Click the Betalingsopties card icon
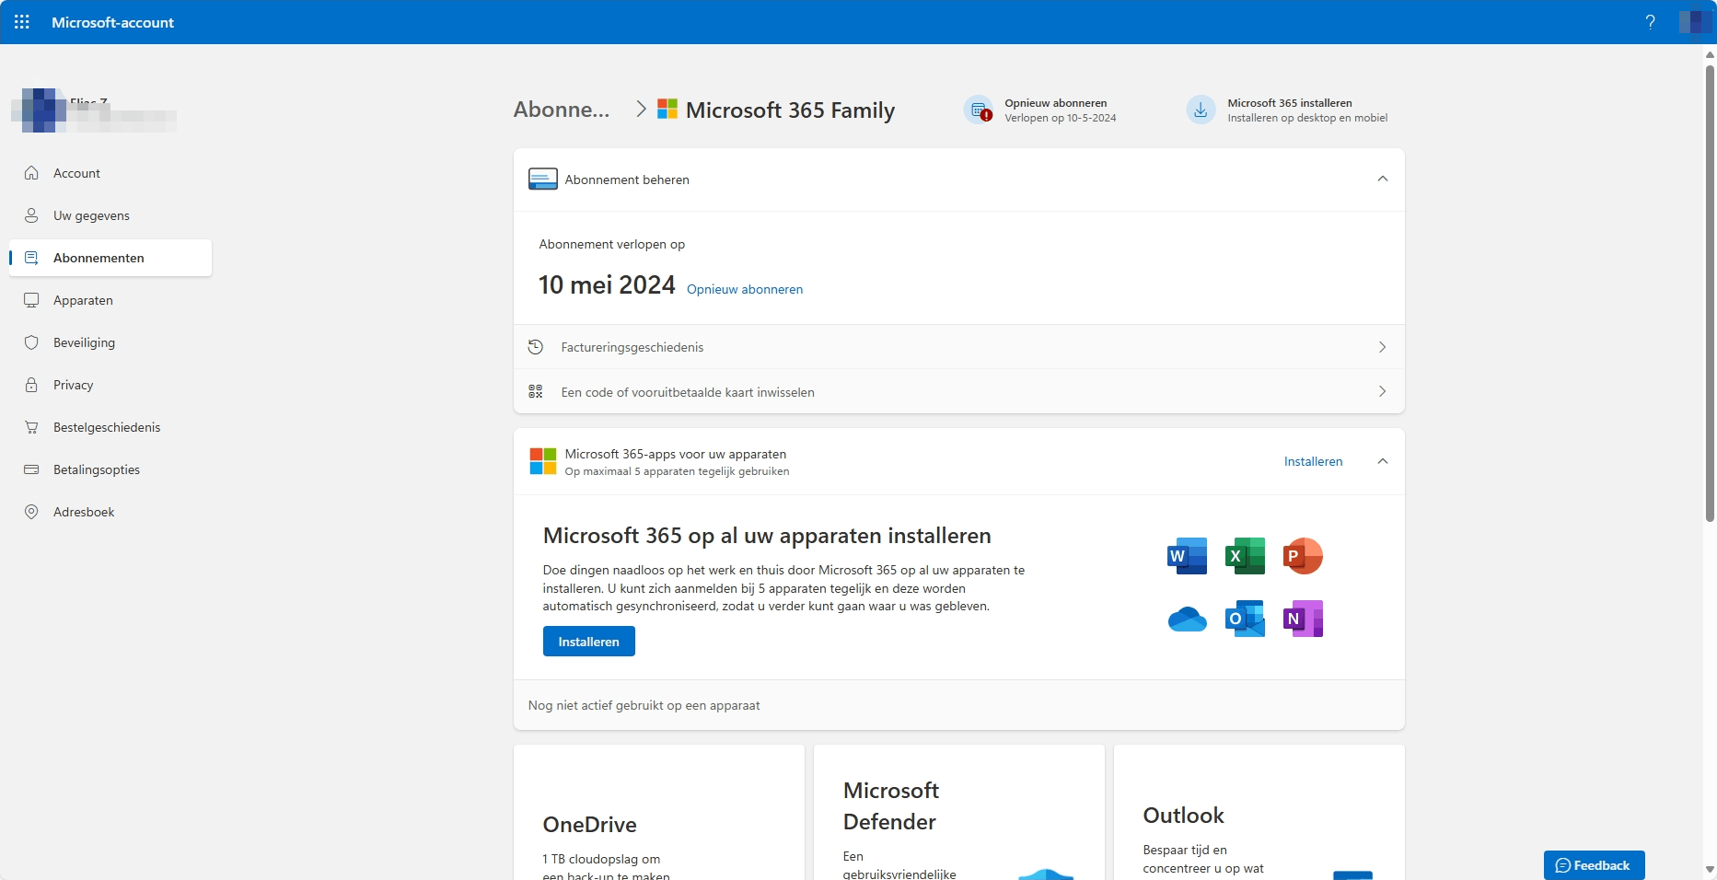Screen dimensions: 1717x880 (31, 469)
